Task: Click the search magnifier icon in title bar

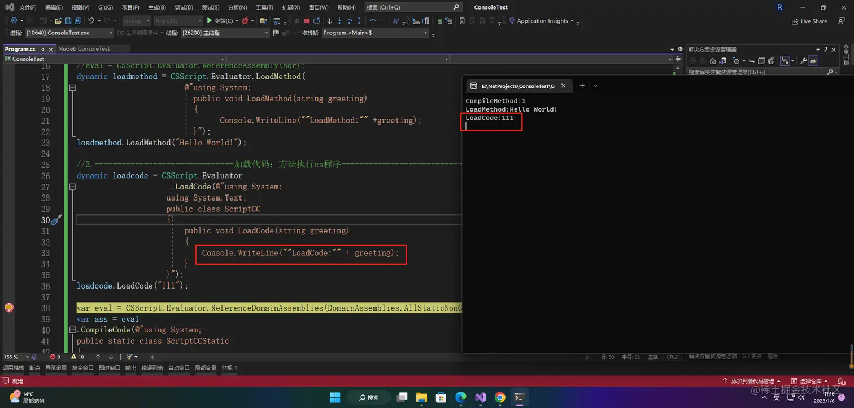Action: pyautogui.click(x=456, y=7)
